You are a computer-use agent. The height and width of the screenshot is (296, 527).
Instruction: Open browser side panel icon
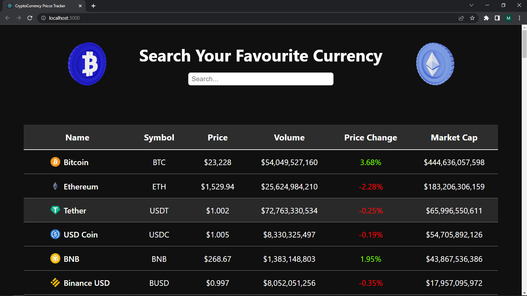point(497,18)
